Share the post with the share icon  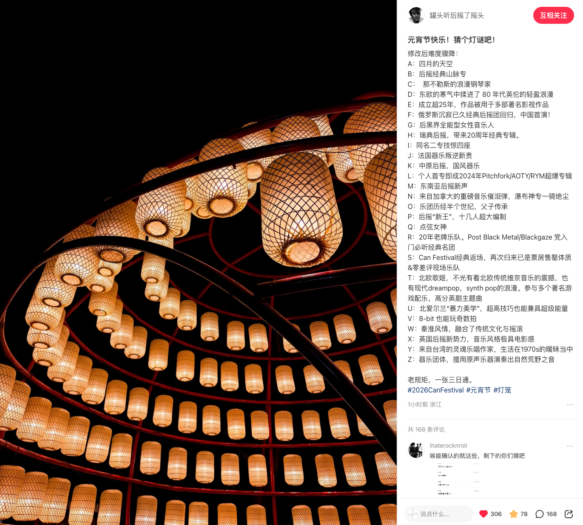[569, 514]
